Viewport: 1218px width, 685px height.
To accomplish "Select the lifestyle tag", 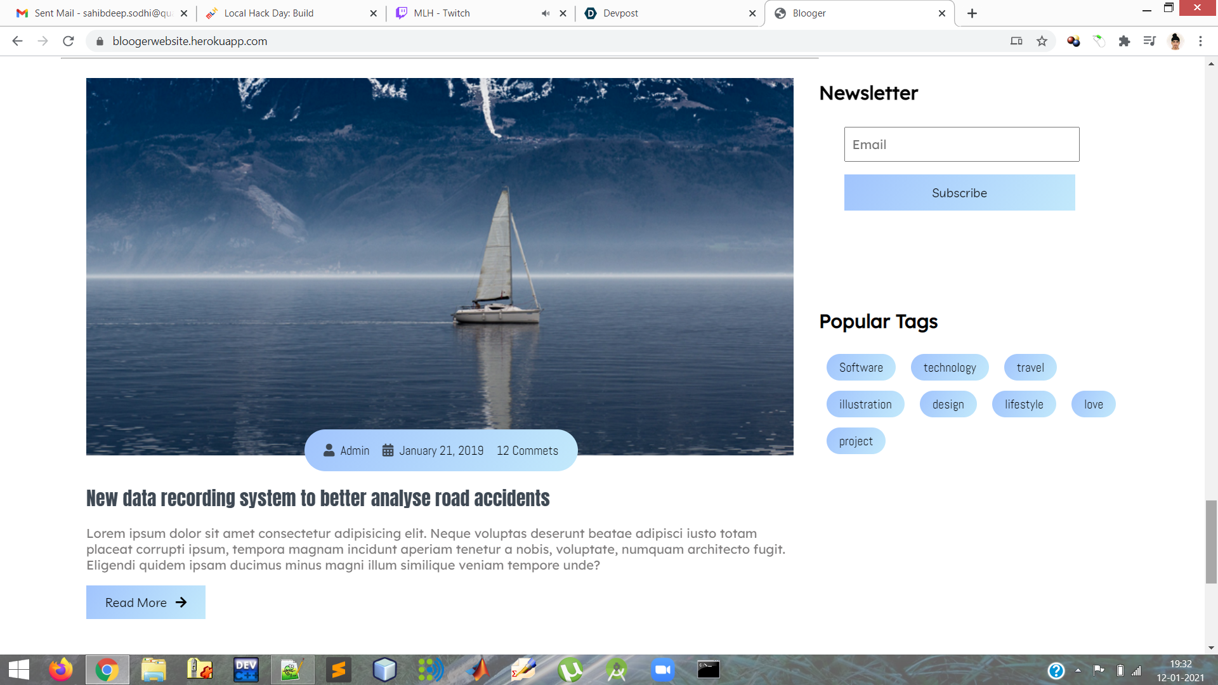I will coord(1023,405).
